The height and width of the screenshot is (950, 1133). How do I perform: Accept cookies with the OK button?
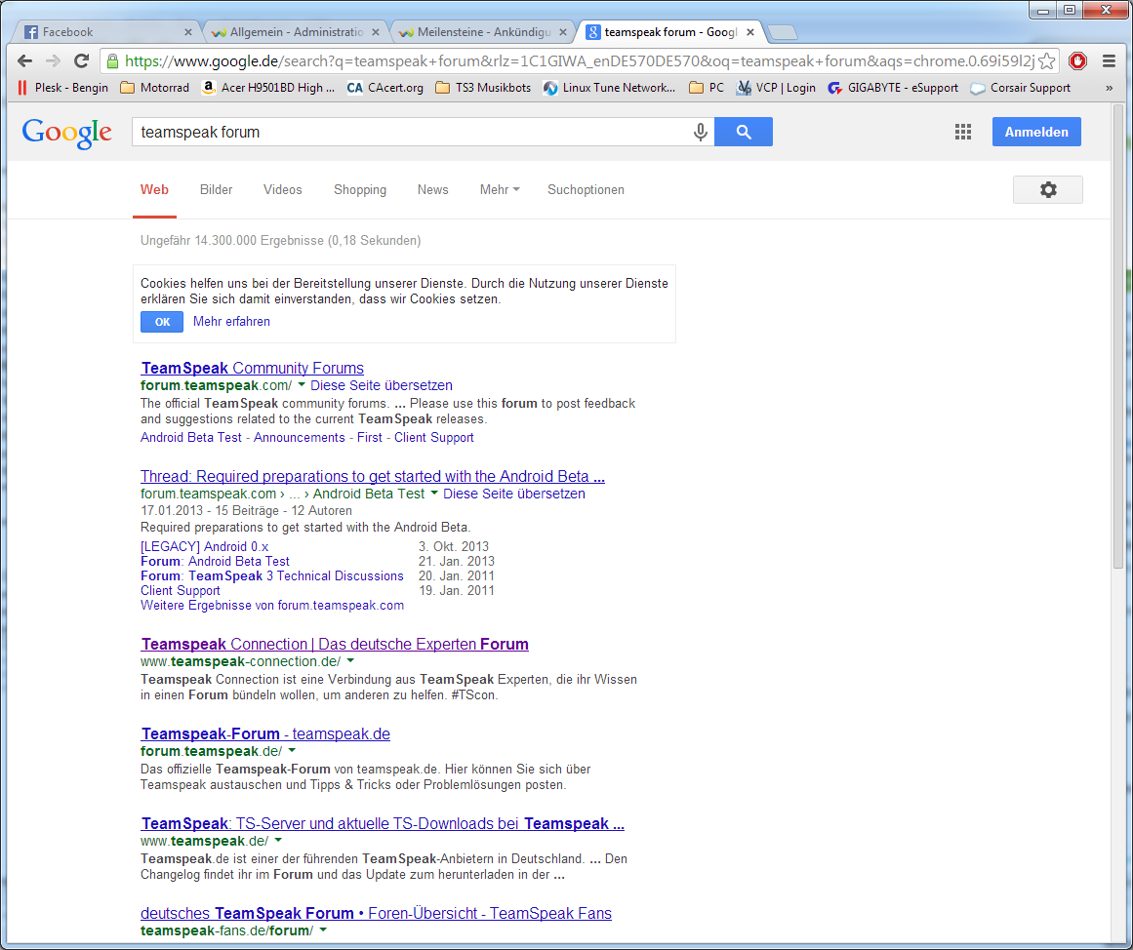tap(162, 322)
